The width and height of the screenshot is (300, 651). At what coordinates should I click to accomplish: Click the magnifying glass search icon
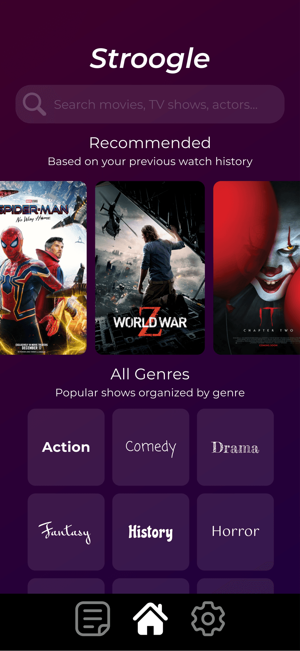coord(34,104)
